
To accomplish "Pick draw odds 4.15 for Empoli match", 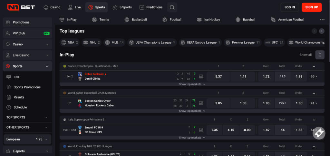I will [x=231, y=130].
